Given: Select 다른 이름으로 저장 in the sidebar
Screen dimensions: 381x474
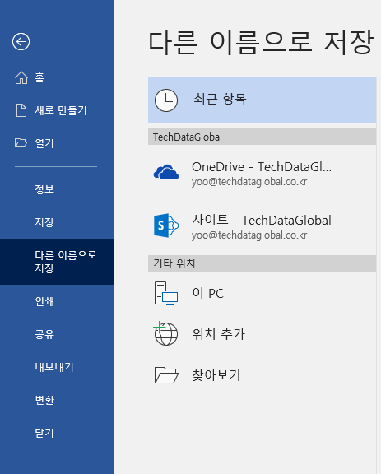Looking at the screenshot, I should pyautogui.click(x=57, y=262).
